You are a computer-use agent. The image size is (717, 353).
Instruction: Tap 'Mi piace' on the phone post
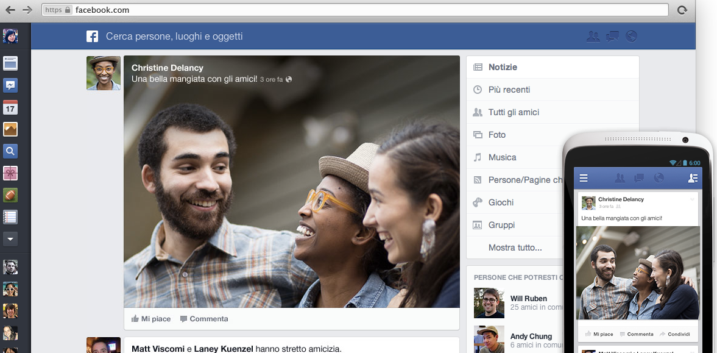599,334
